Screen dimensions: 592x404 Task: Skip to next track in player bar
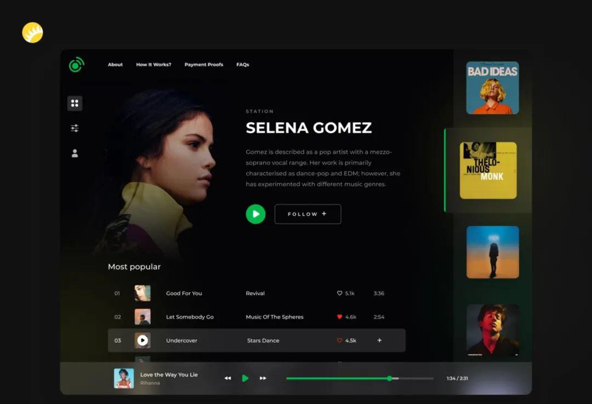[x=263, y=378]
